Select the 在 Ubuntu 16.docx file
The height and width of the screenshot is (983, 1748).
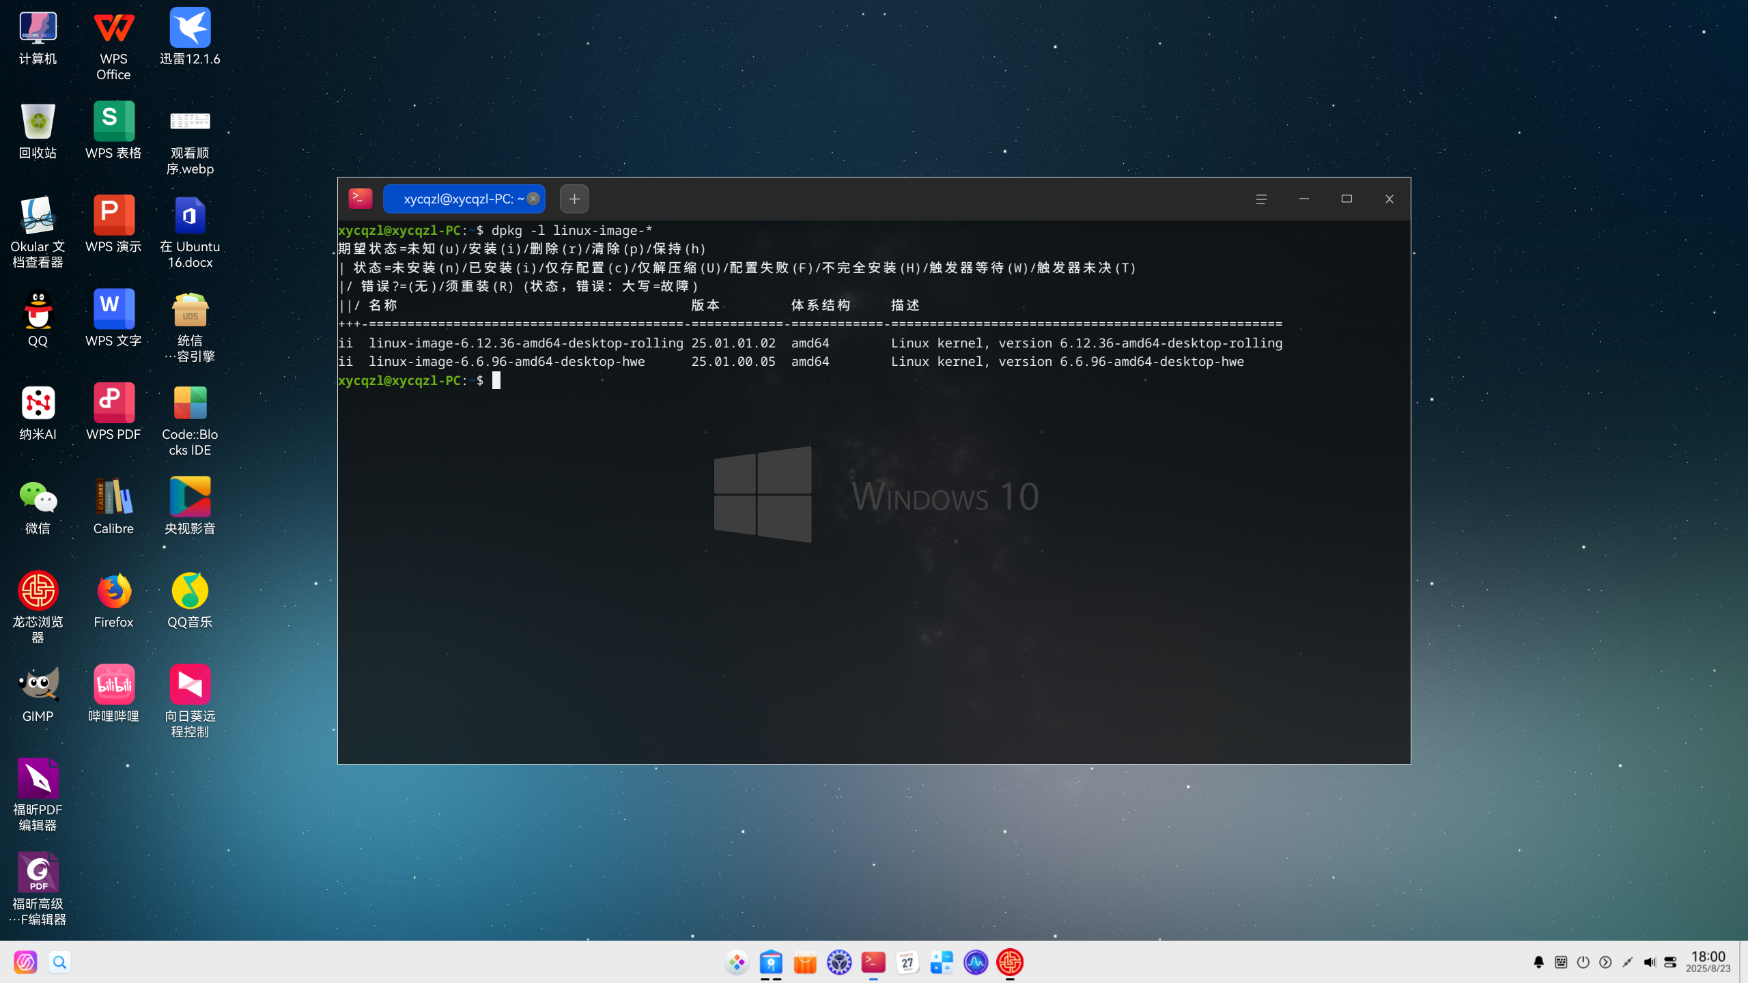190,232
